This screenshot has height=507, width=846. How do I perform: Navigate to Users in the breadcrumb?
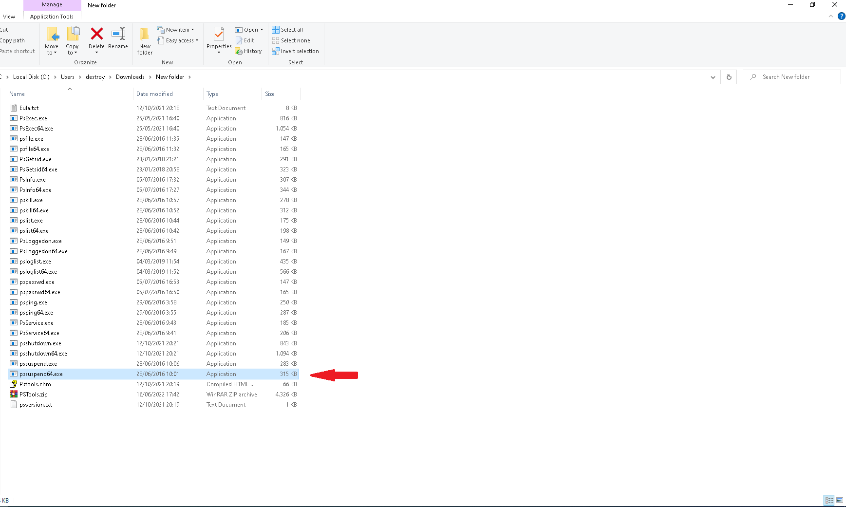(x=68, y=77)
